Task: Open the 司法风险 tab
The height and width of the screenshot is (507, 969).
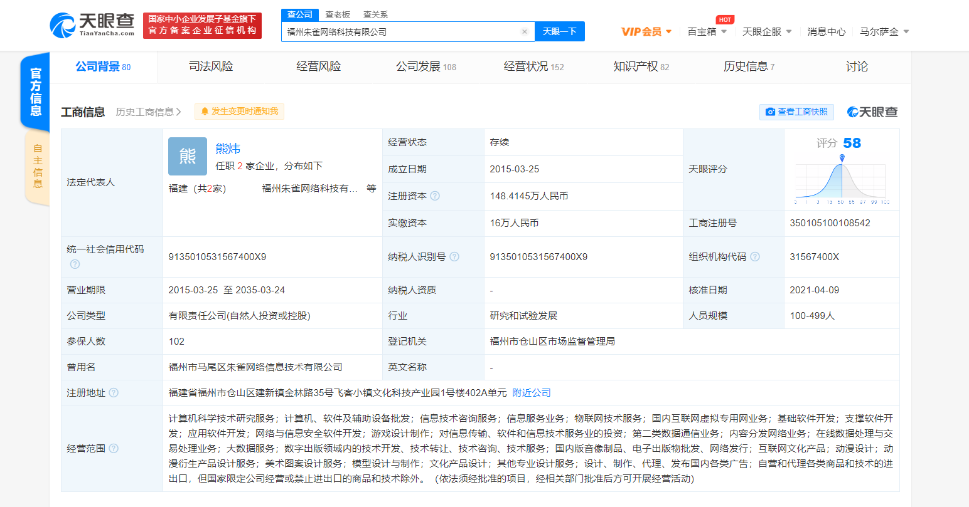Action: pyautogui.click(x=211, y=66)
